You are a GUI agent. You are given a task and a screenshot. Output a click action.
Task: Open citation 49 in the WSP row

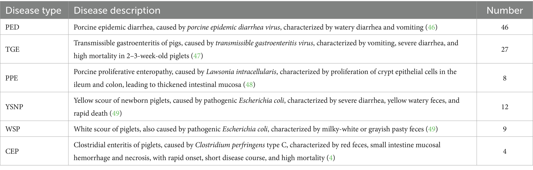pyautogui.click(x=432, y=129)
